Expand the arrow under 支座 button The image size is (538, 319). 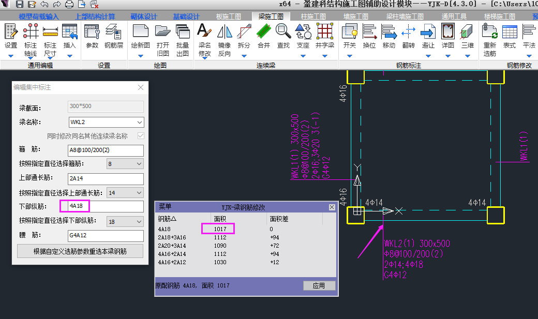303,56
